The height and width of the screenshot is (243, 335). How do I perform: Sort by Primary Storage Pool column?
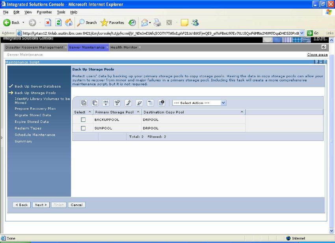[117, 112]
